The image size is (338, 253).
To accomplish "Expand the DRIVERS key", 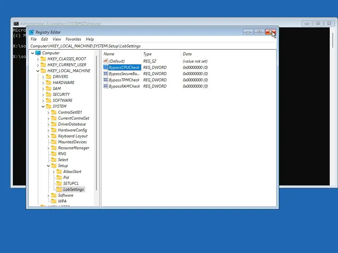I will click(43, 77).
